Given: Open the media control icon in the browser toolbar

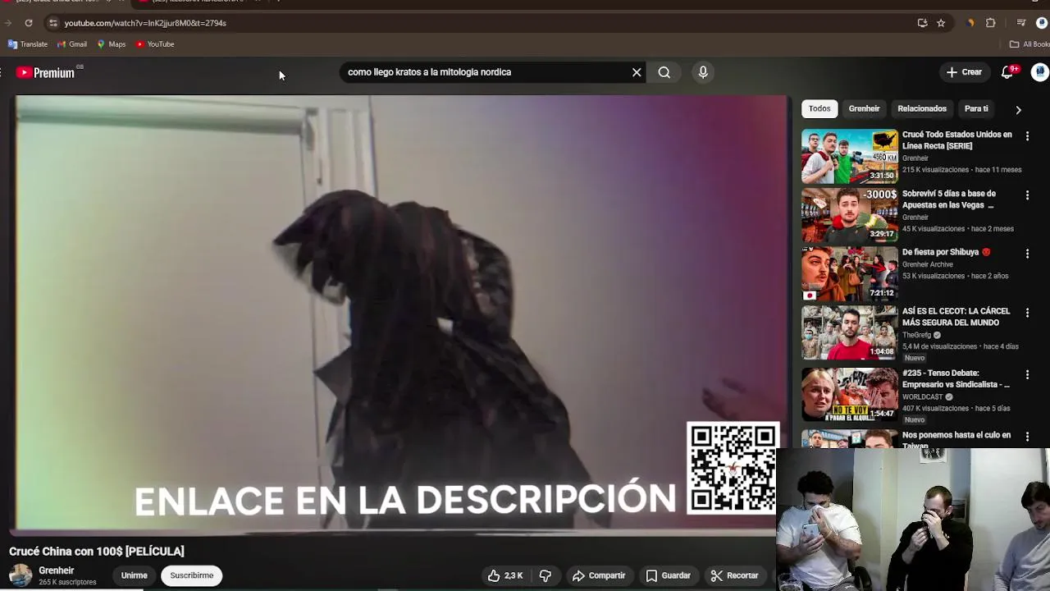Looking at the screenshot, I should 1021,23.
